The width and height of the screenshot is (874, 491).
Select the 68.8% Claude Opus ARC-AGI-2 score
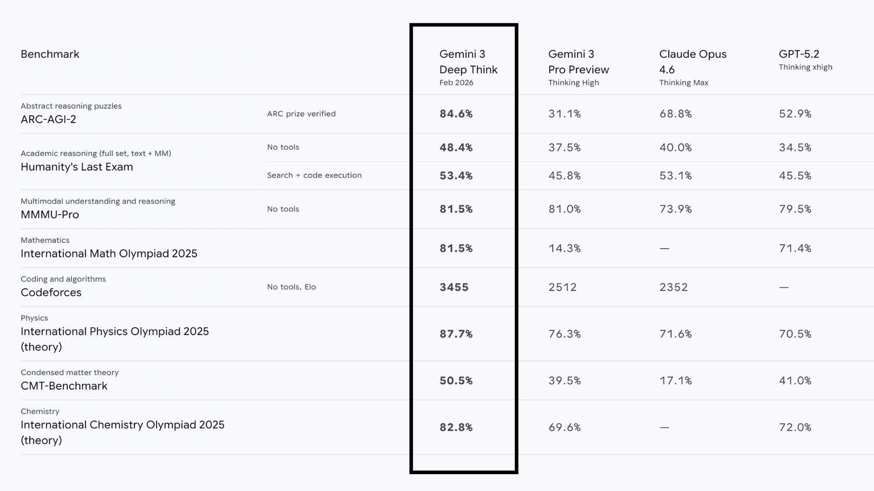[x=676, y=114]
